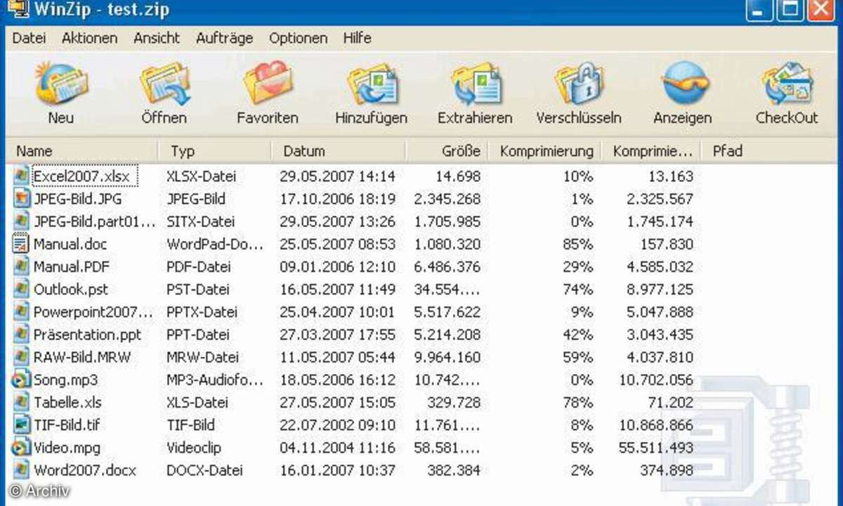The height and width of the screenshot is (506, 843).
Task: Click the date 17.10.2006 18:19
Action: tap(337, 199)
